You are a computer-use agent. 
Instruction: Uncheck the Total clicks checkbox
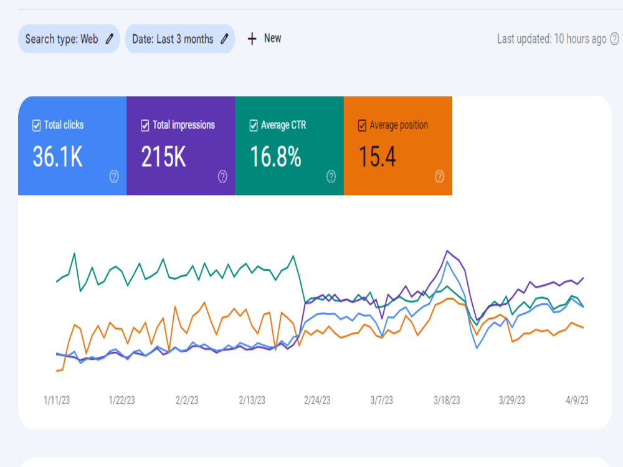(x=37, y=126)
